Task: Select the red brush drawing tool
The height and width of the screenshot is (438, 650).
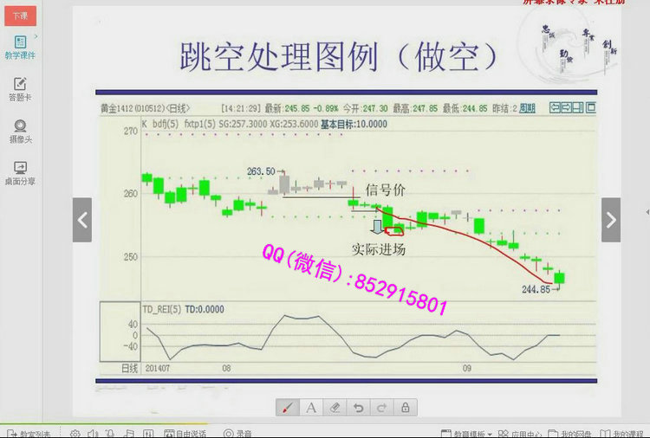Action: (x=288, y=407)
